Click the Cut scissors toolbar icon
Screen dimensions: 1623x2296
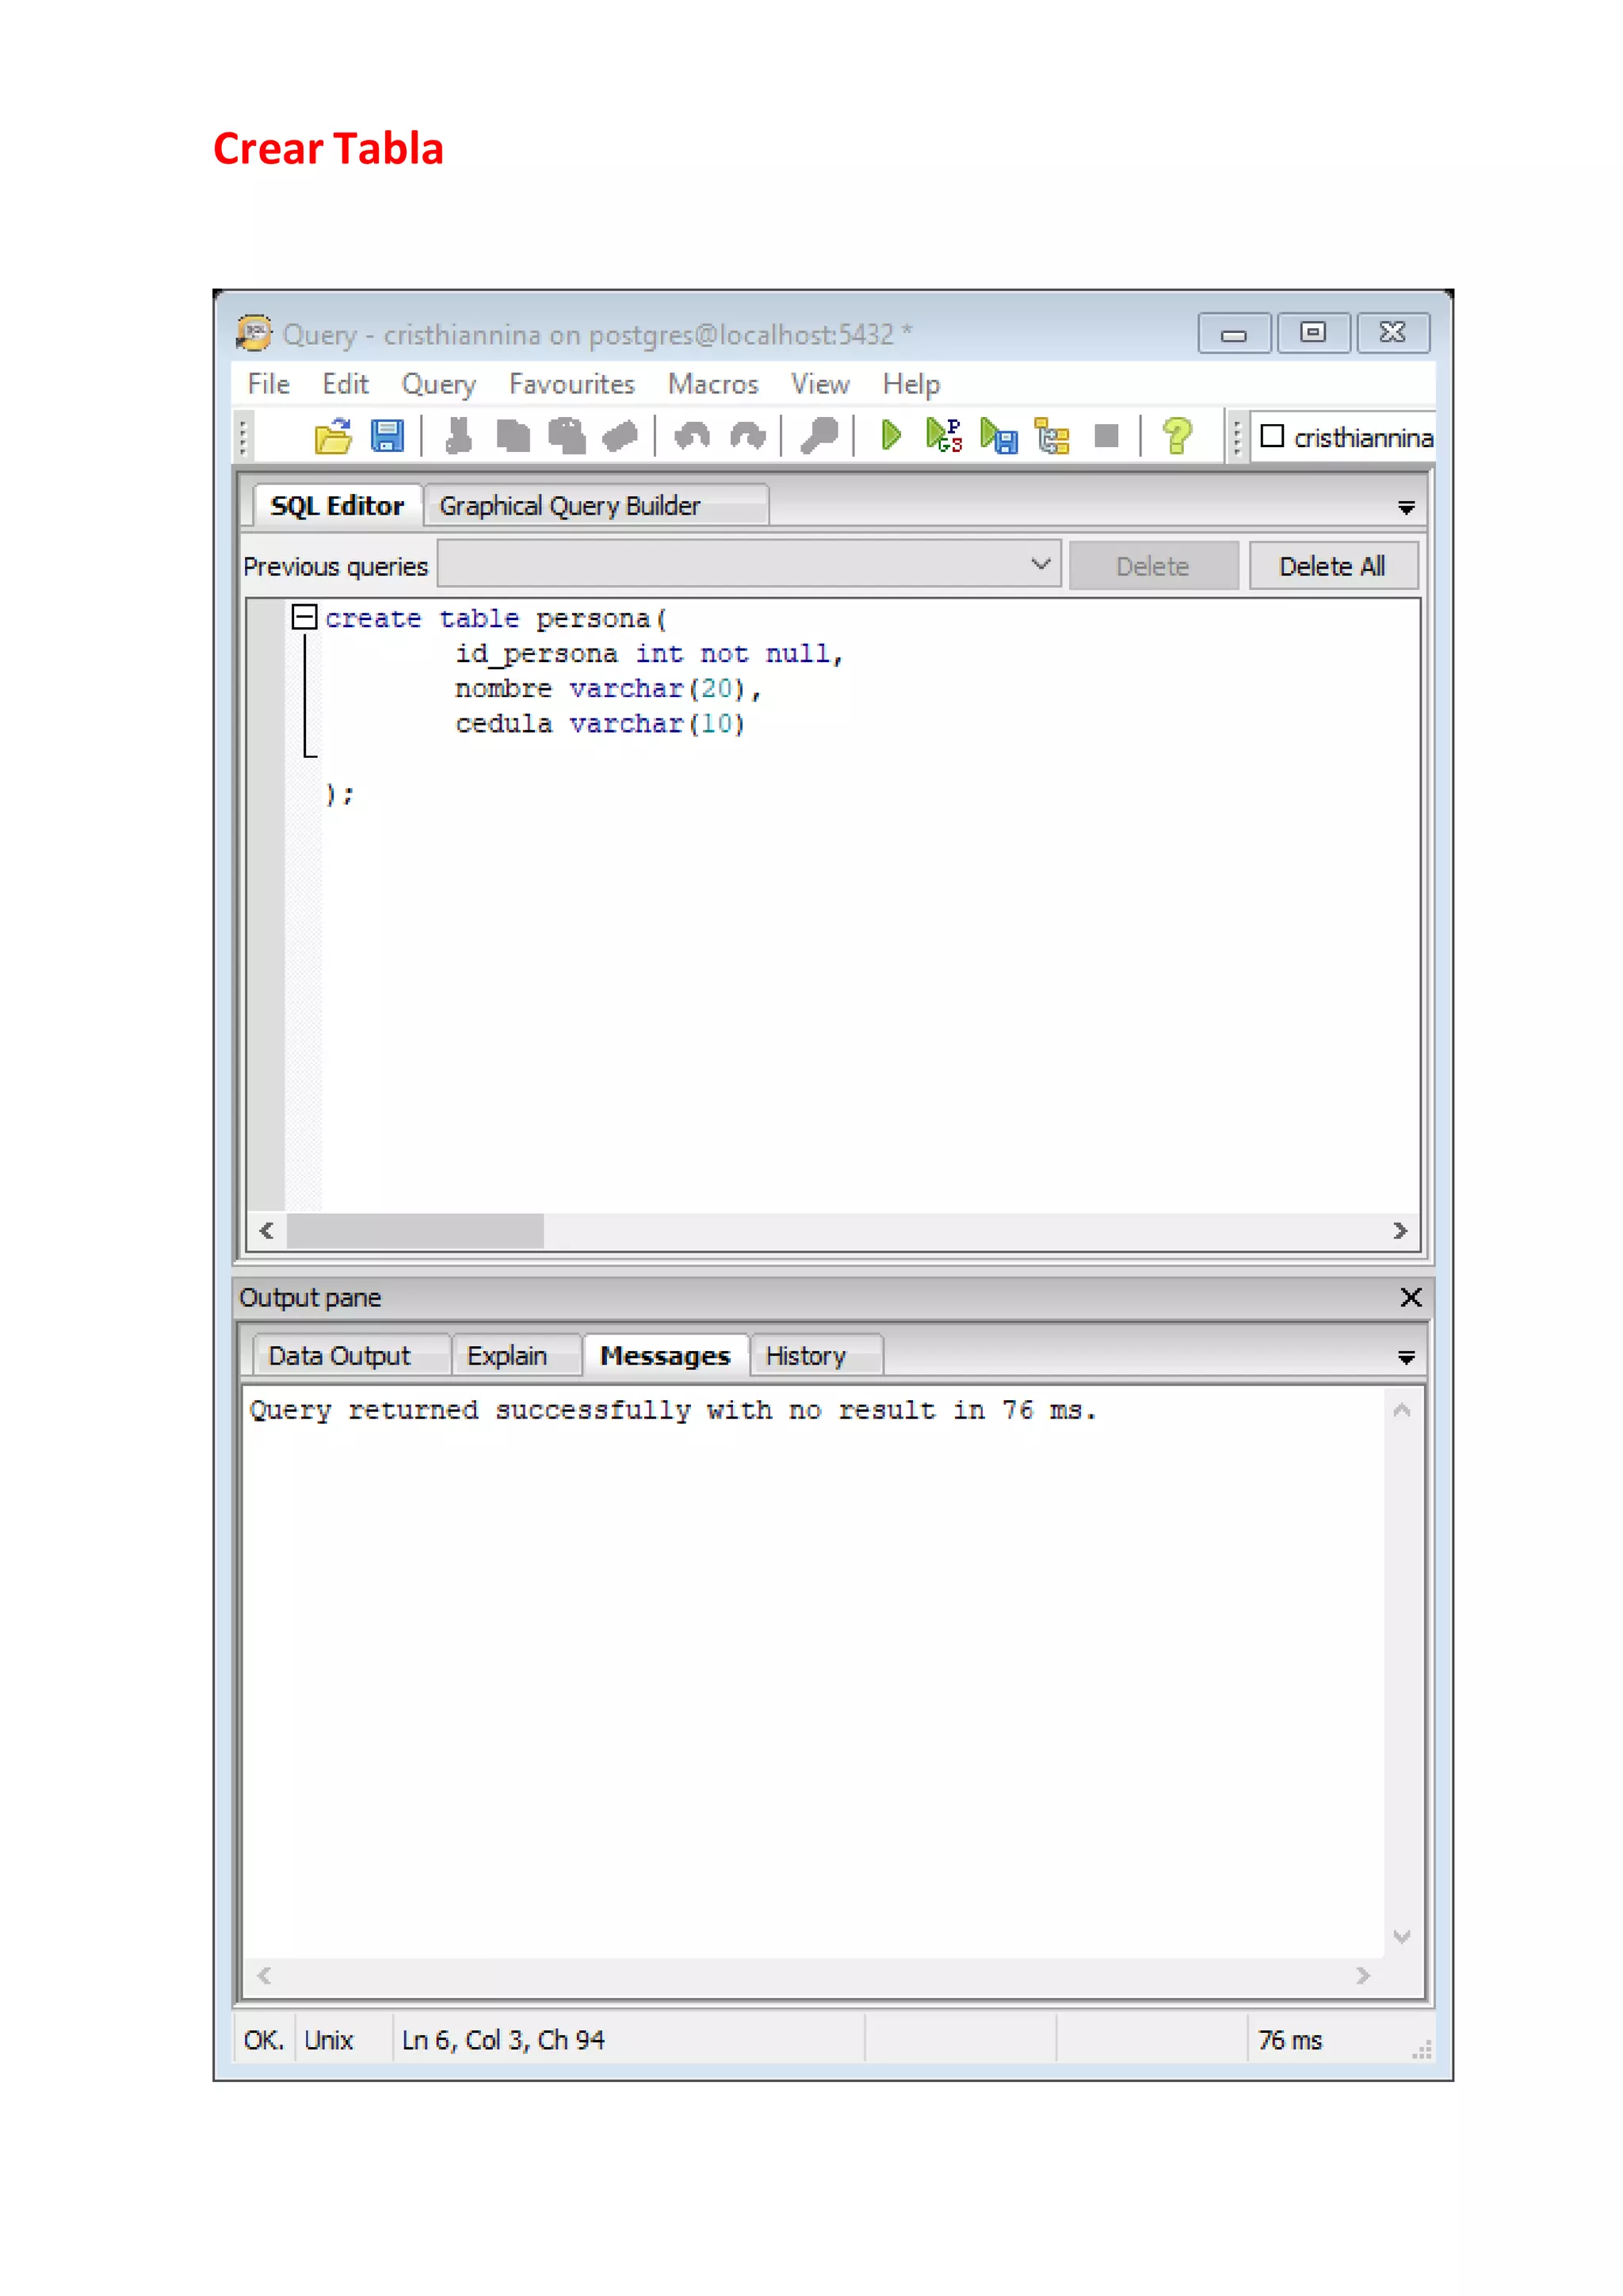coord(459,436)
